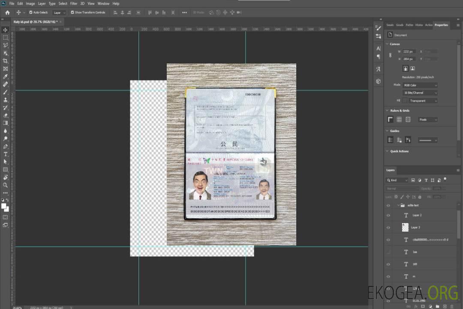Click the delete layer trash icon
Image resolution: width=463 pixels, height=309 pixels.
tap(452, 306)
